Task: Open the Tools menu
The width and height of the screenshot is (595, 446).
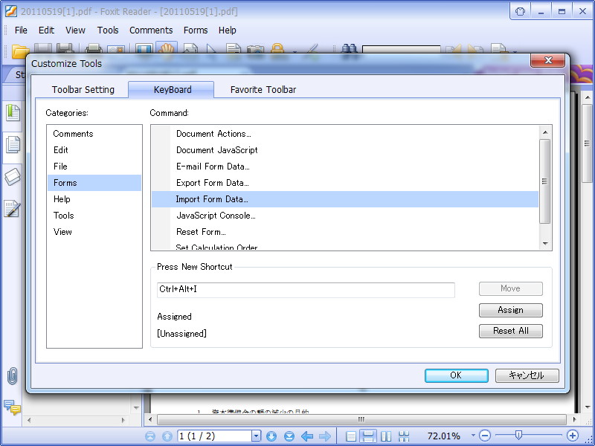Action: click(108, 30)
